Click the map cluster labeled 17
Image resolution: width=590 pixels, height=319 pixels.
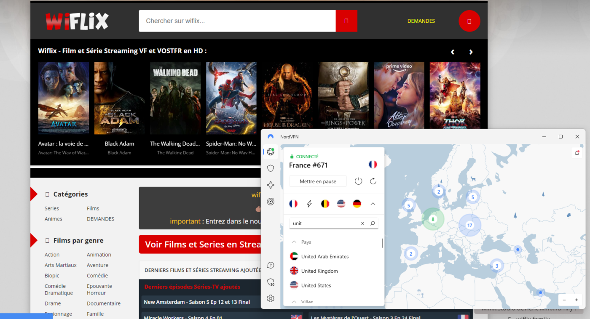tap(470, 225)
